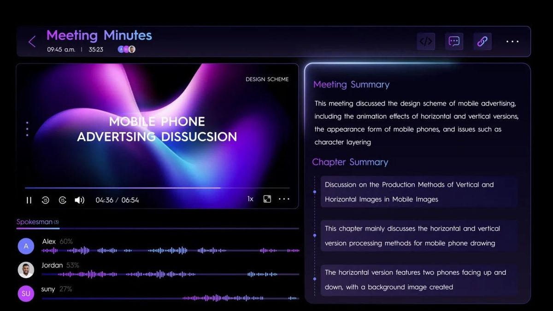Open the 1x playback speed selector
This screenshot has width=553, height=311.
[x=250, y=199]
